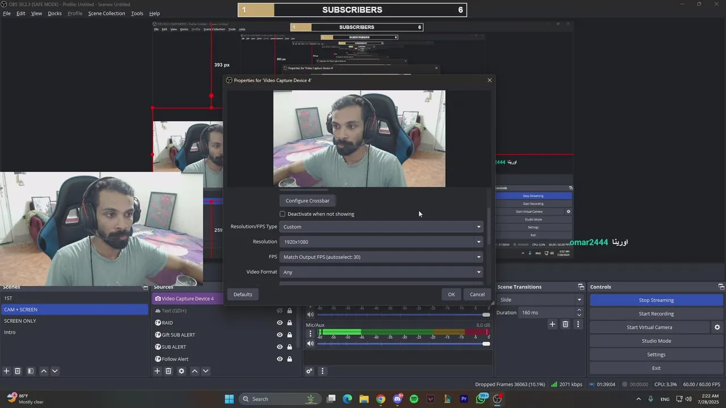Screen dimensions: 726x408
Task: Open the Tools menu
Action: point(137,13)
